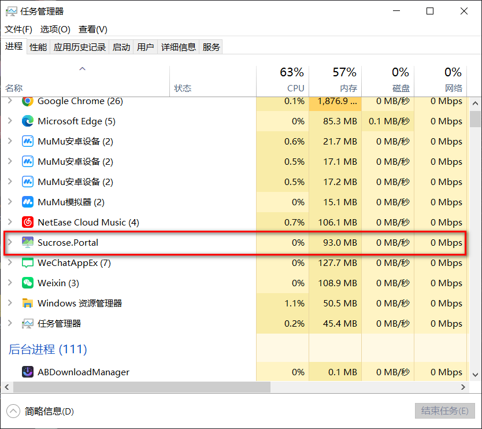This screenshot has width=482, height=429.
Task: Click the Microsoft Edge process icon
Action: pyautogui.click(x=28, y=121)
